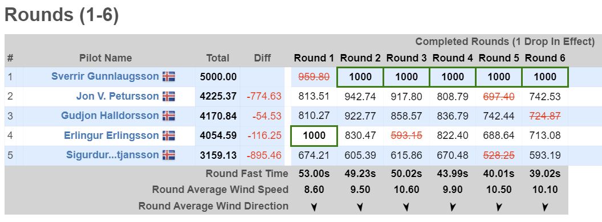Screen dimensions: 602x222
Task: Click Round 3 wind direction arrow
Action: pos(406,207)
